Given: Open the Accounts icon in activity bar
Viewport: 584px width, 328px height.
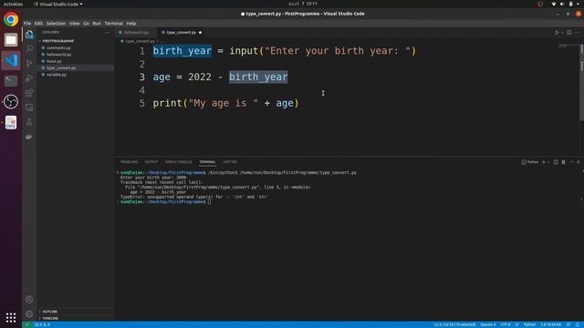Looking at the screenshot, I should [29, 300].
